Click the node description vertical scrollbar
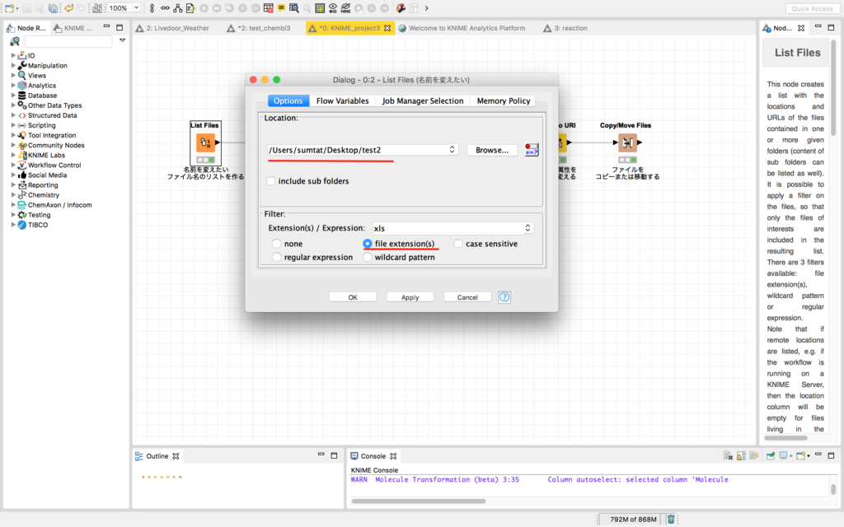The height and width of the screenshot is (527, 844). point(832,89)
